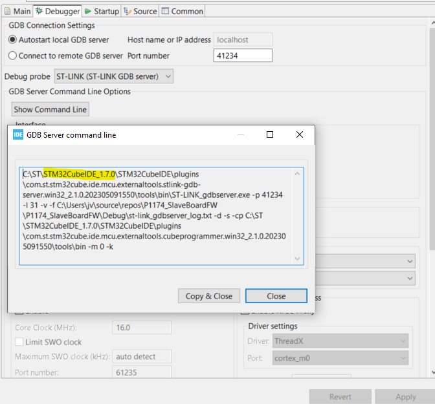
Task: Toggle the Limit SWO clock checkbox
Action: point(19,342)
